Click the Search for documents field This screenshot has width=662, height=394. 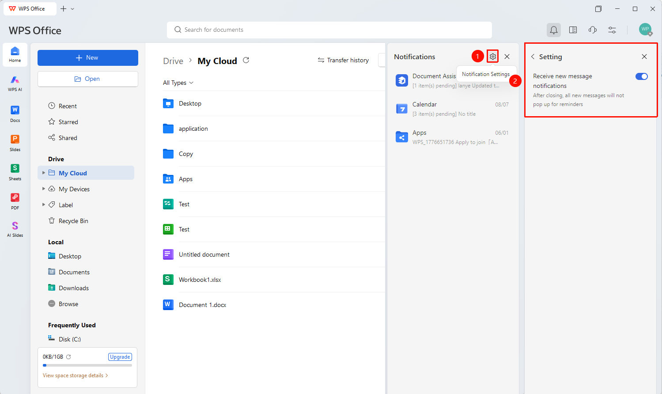pyautogui.click(x=329, y=30)
